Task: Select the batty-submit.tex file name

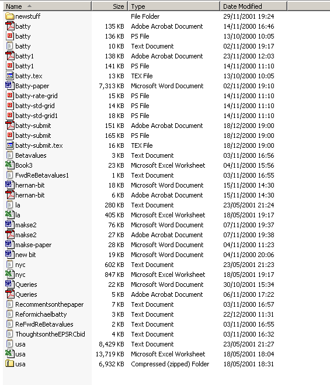Action: click(39, 145)
